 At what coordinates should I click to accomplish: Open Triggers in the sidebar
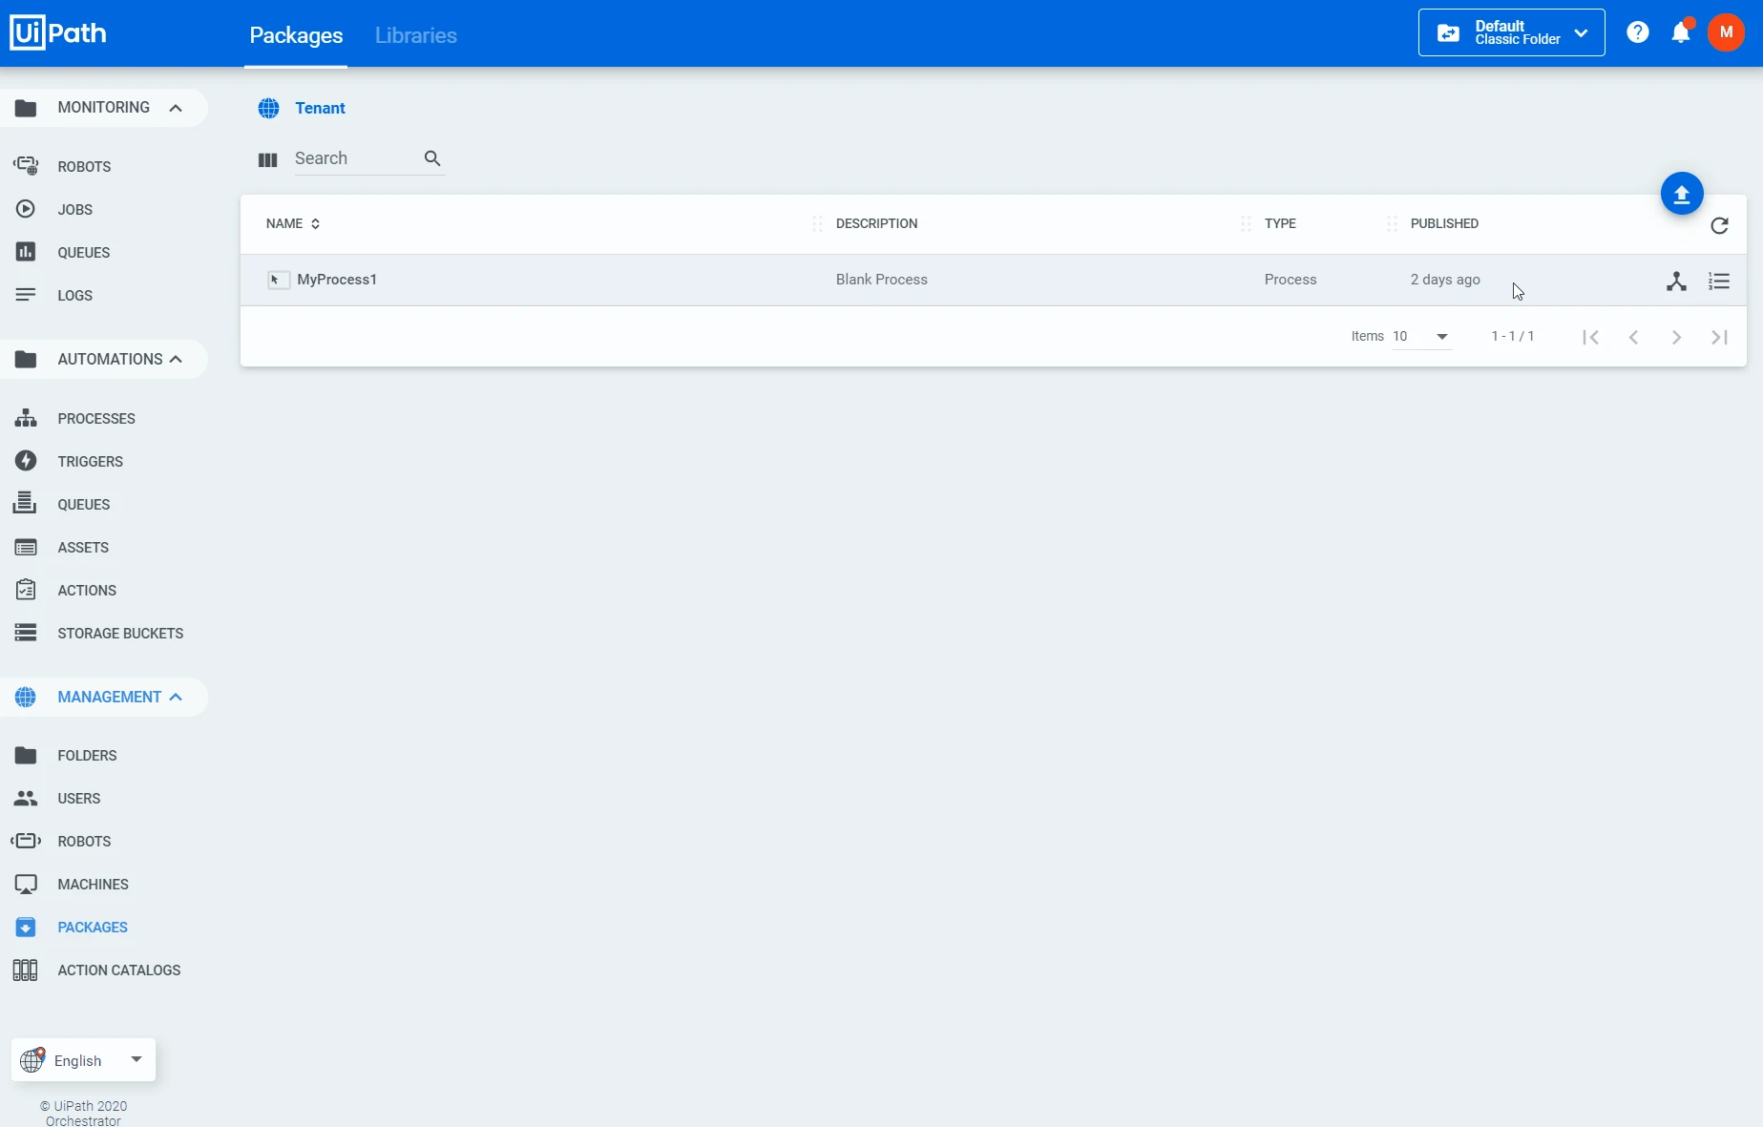pos(90,461)
